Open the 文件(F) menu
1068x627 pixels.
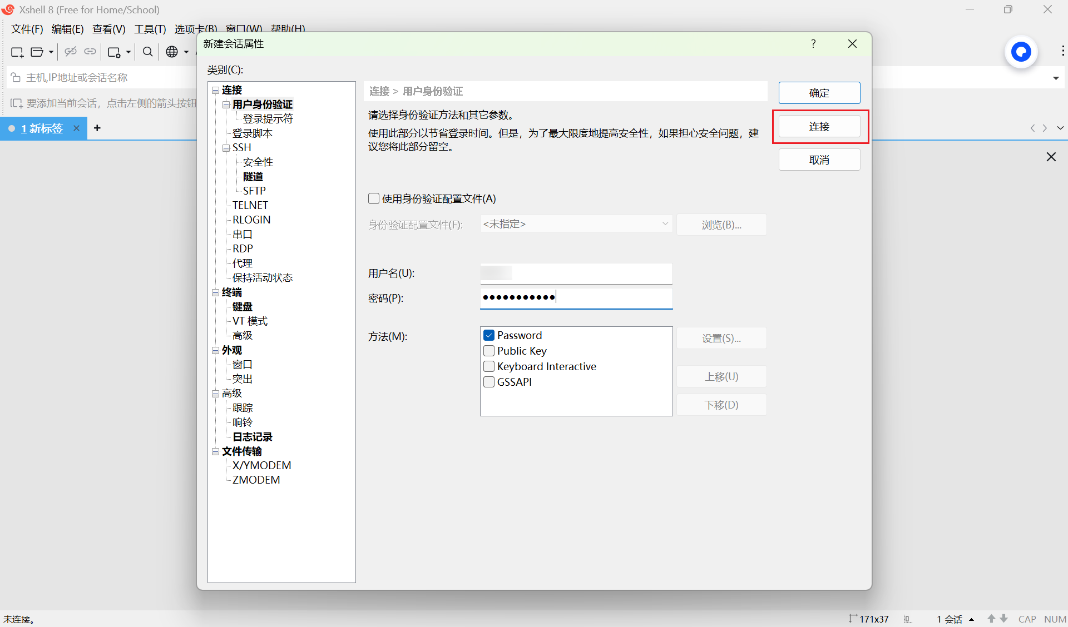coord(27,29)
